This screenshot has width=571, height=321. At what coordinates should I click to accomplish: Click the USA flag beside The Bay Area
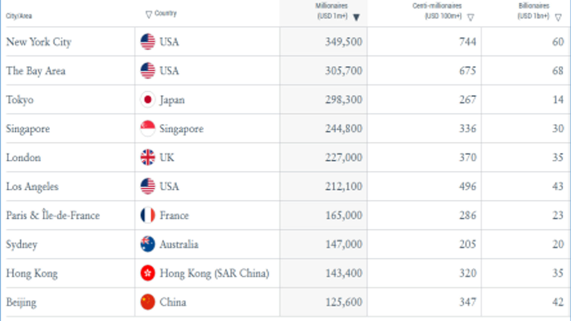click(148, 71)
